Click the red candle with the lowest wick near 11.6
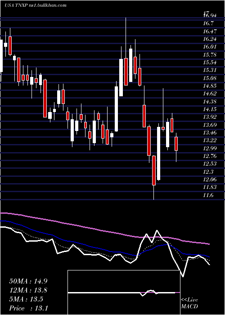Viewport: 225px width, 315px height. 154,178
